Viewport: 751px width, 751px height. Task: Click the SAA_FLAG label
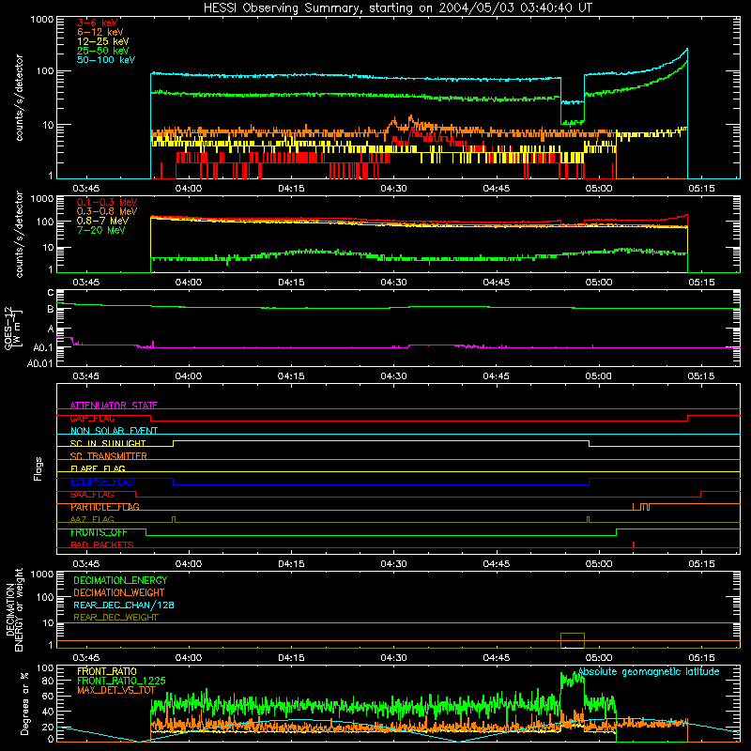pyautogui.click(x=92, y=495)
